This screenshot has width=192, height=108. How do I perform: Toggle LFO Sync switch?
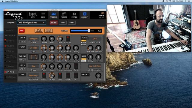(76, 66)
